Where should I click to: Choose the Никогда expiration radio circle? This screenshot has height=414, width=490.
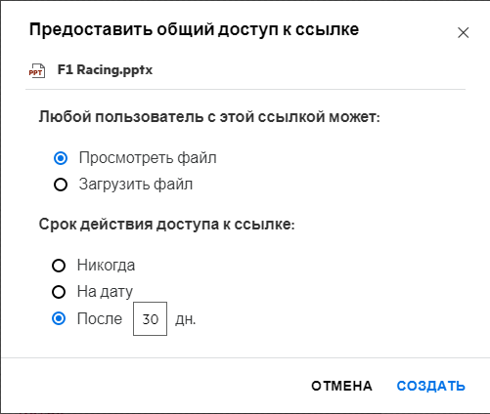pos(59,266)
